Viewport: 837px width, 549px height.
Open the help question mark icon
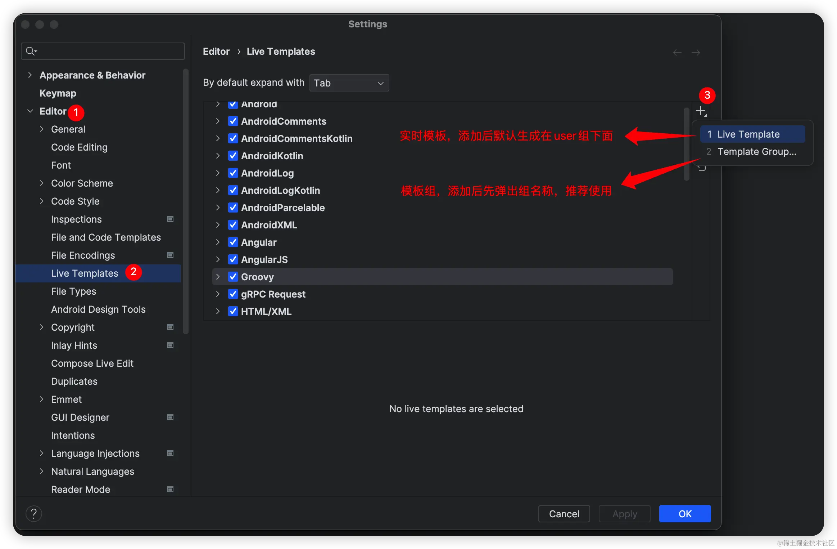coord(34,514)
